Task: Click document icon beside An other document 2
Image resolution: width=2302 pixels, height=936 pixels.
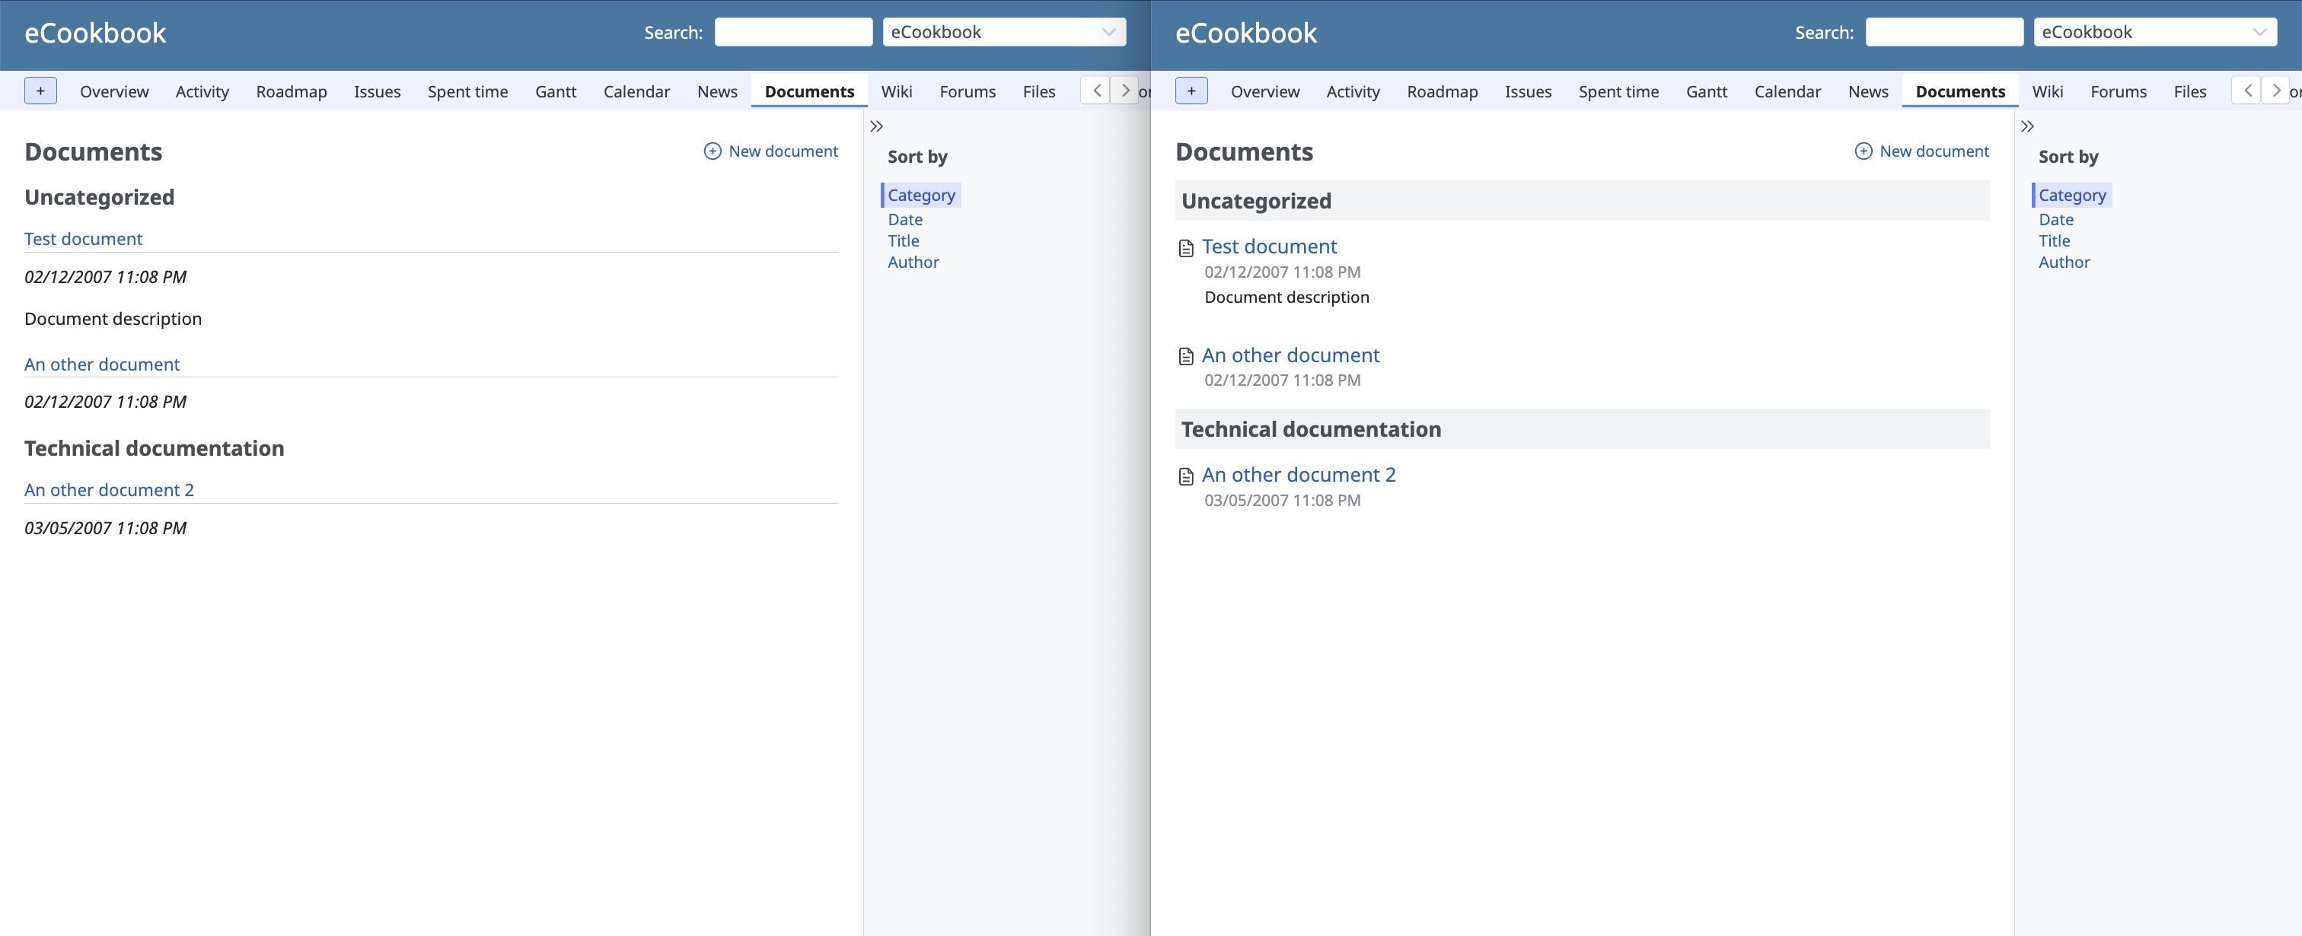Action: [1186, 476]
